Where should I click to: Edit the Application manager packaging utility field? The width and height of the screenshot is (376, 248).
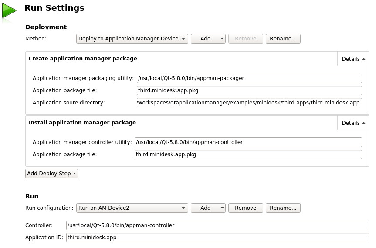point(249,78)
